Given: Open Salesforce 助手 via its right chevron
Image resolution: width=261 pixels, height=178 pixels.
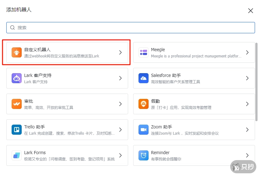Looking at the screenshot, I should pyautogui.click(x=247, y=78).
